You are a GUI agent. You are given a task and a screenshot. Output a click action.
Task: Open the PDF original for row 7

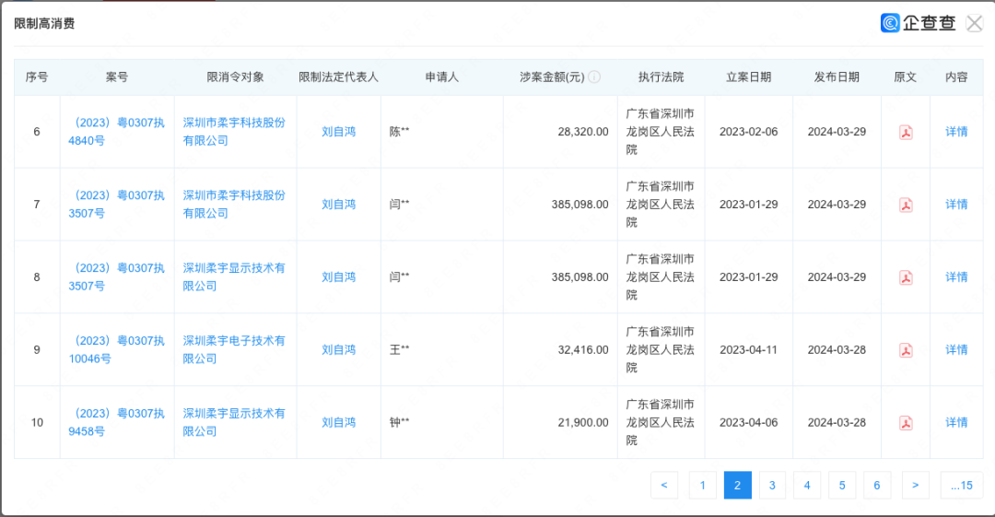pos(906,205)
